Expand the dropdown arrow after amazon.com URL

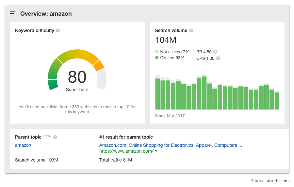156,151
